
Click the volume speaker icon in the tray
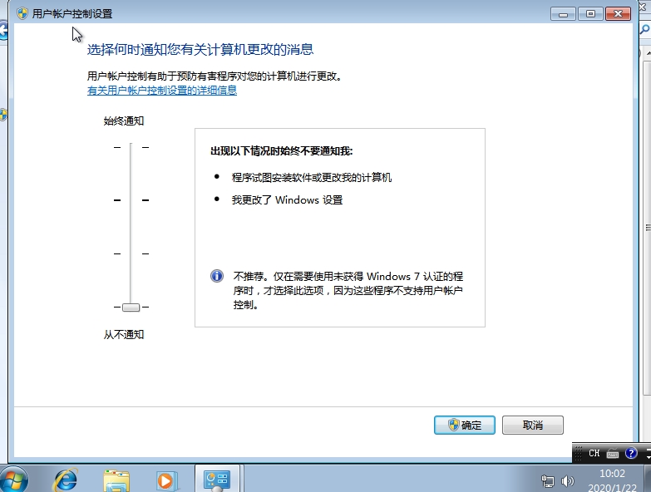pos(567,481)
